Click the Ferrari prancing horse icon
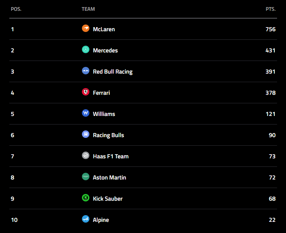Viewport: 286px width, 233px height. (86, 92)
